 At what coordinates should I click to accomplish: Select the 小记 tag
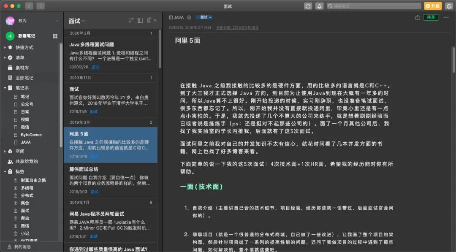point(25,233)
